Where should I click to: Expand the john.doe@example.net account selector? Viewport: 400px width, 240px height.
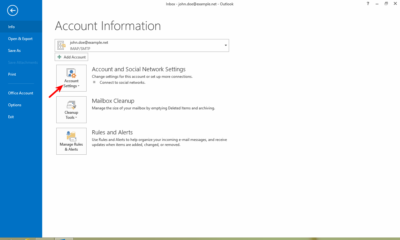[x=142, y=45]
